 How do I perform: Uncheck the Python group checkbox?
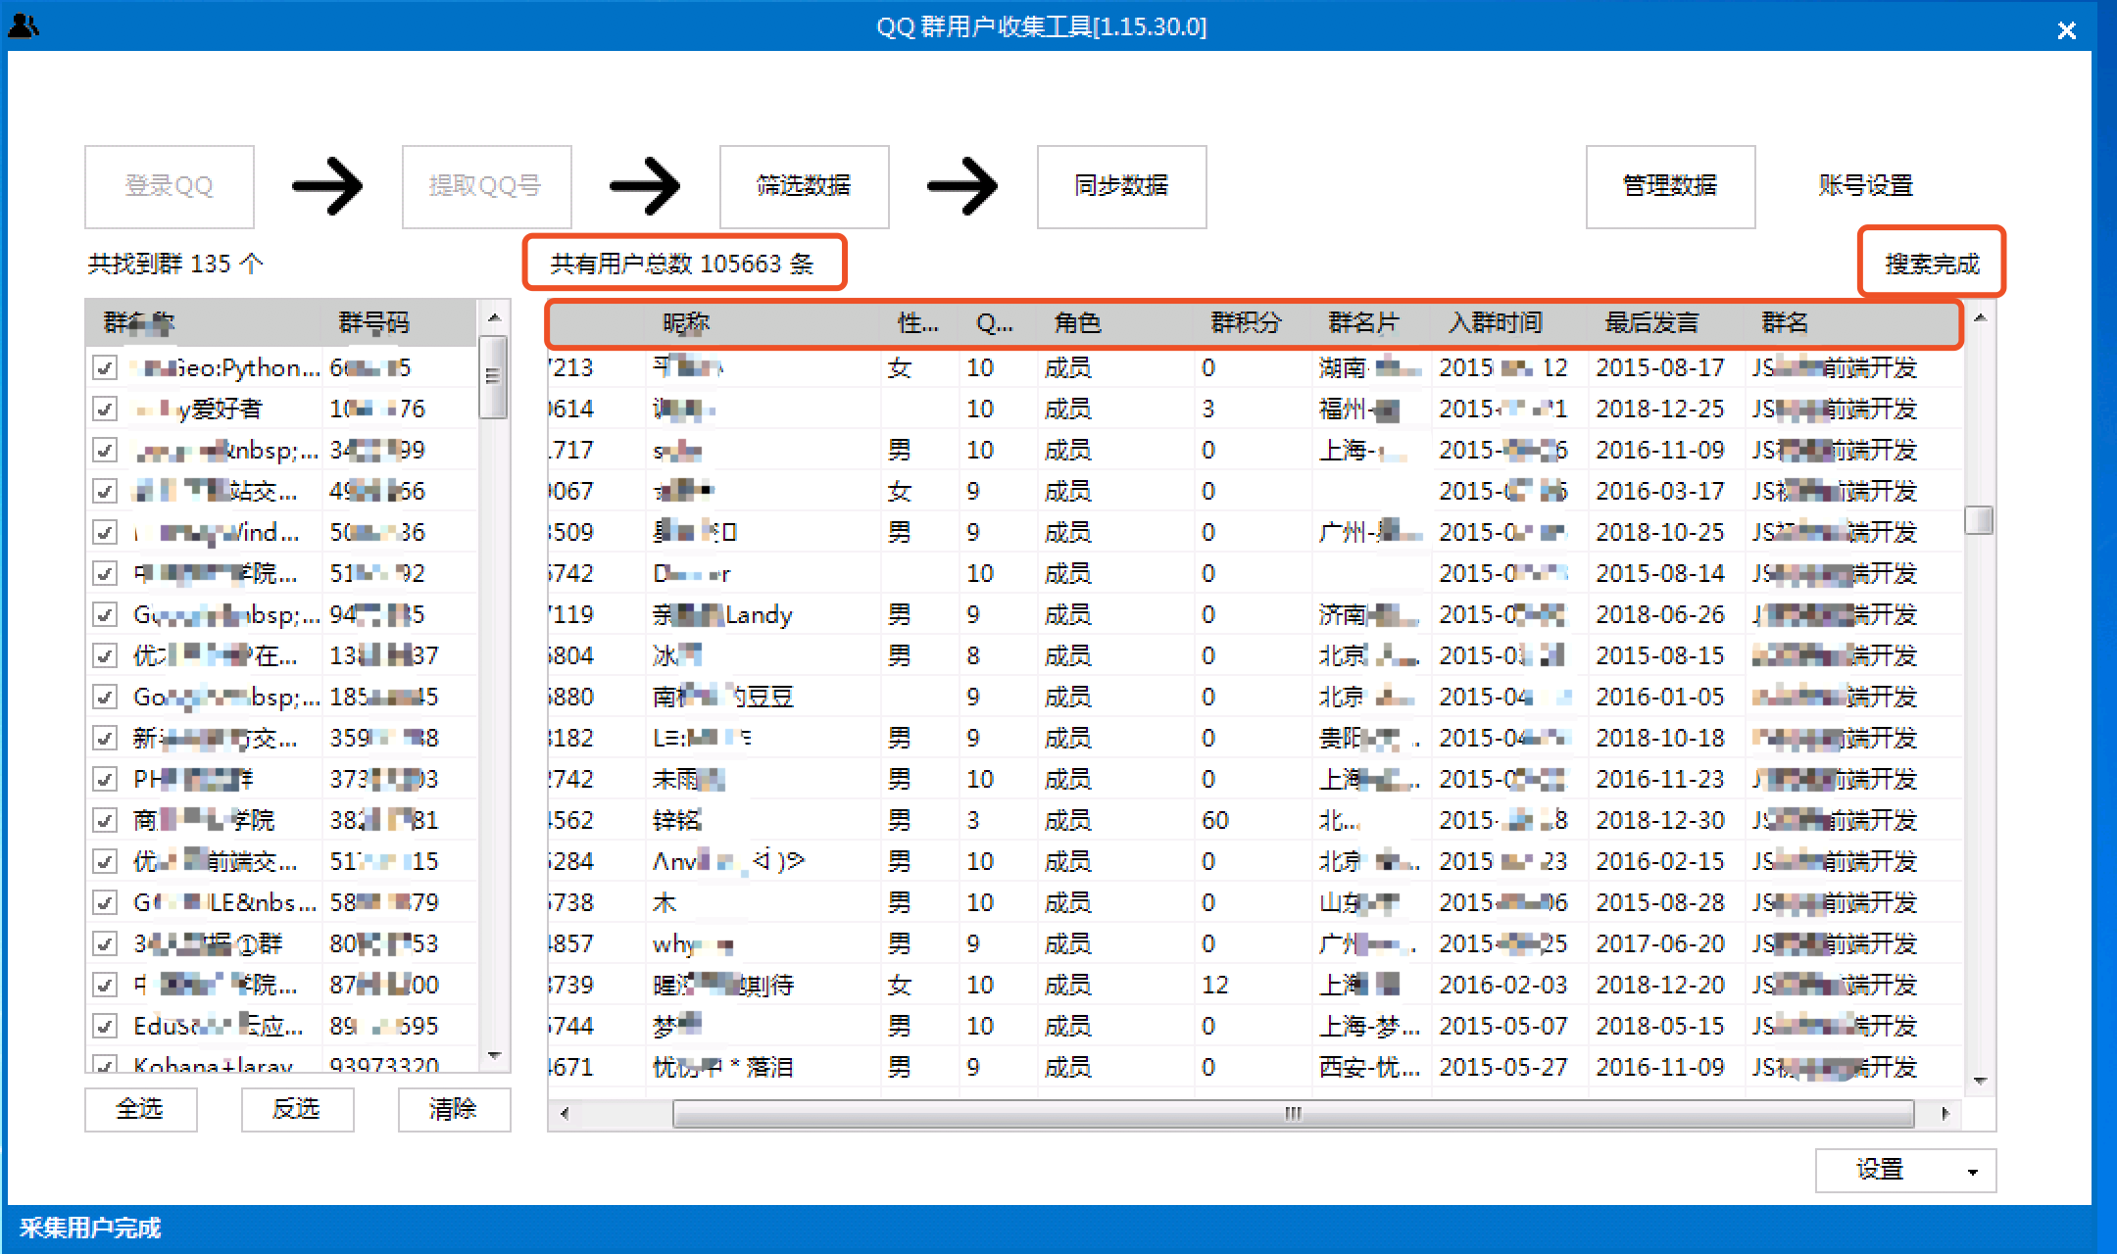105,368
